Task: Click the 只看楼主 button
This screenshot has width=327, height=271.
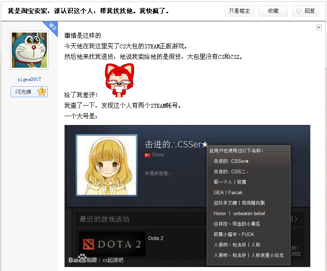Action: click(x=239, y=11)
